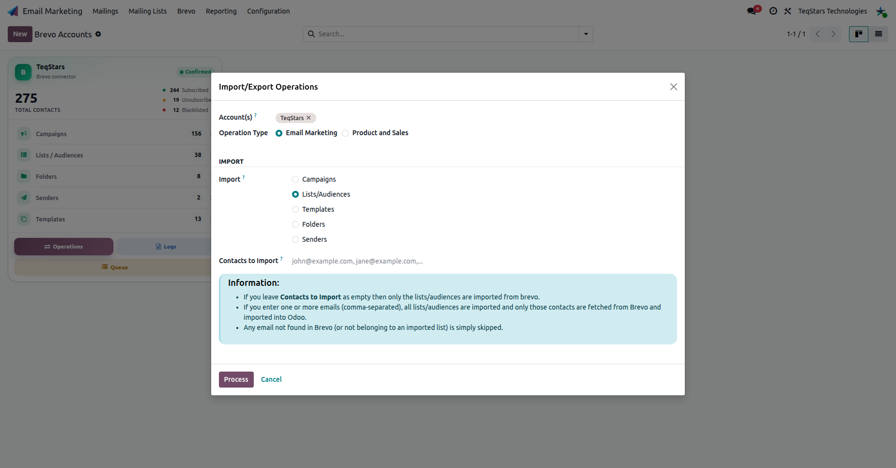Viewport: 896px width, 468px height.
Task: Open the activities clock icon
Action: [773, 11]
